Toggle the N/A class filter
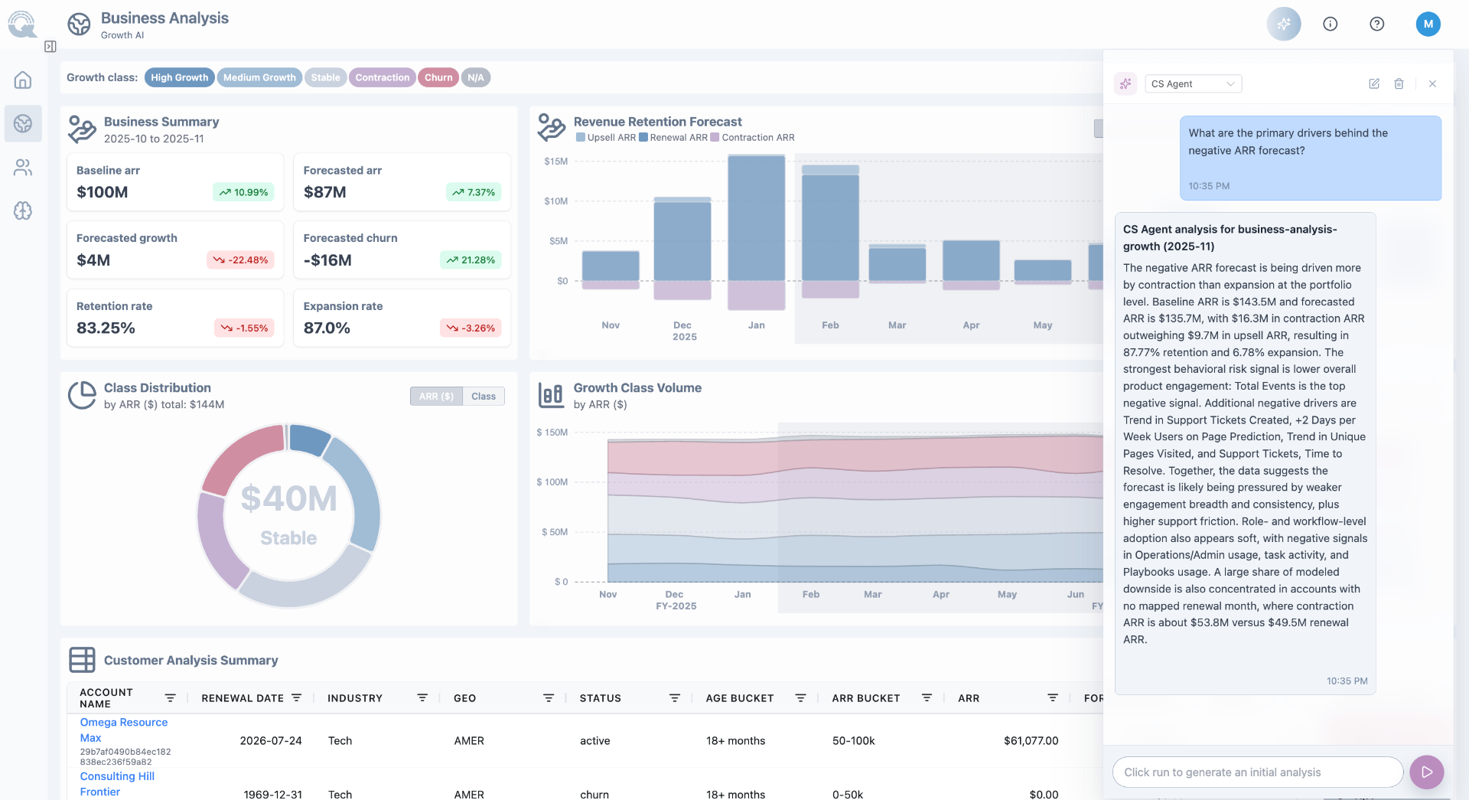 pyautogui.click(x=476, y=77)
